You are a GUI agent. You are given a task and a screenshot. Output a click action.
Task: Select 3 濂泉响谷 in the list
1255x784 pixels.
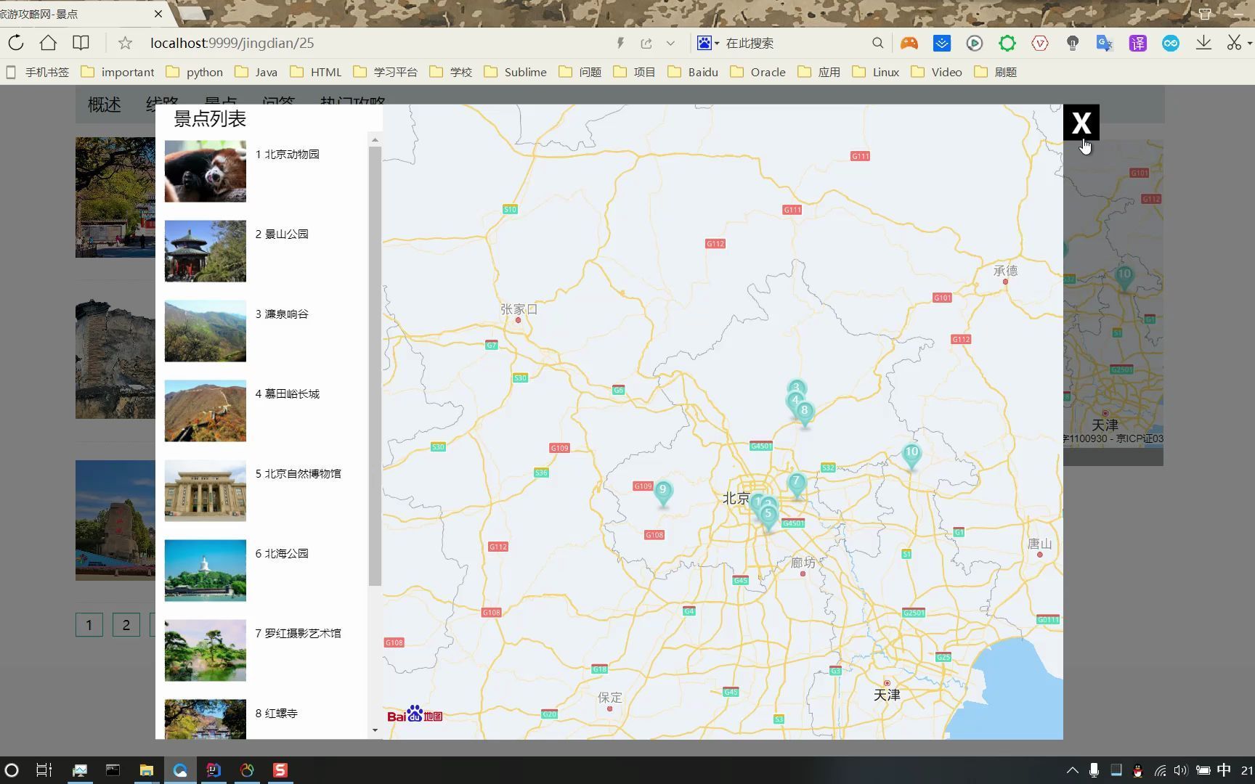(x=282, y=314)
